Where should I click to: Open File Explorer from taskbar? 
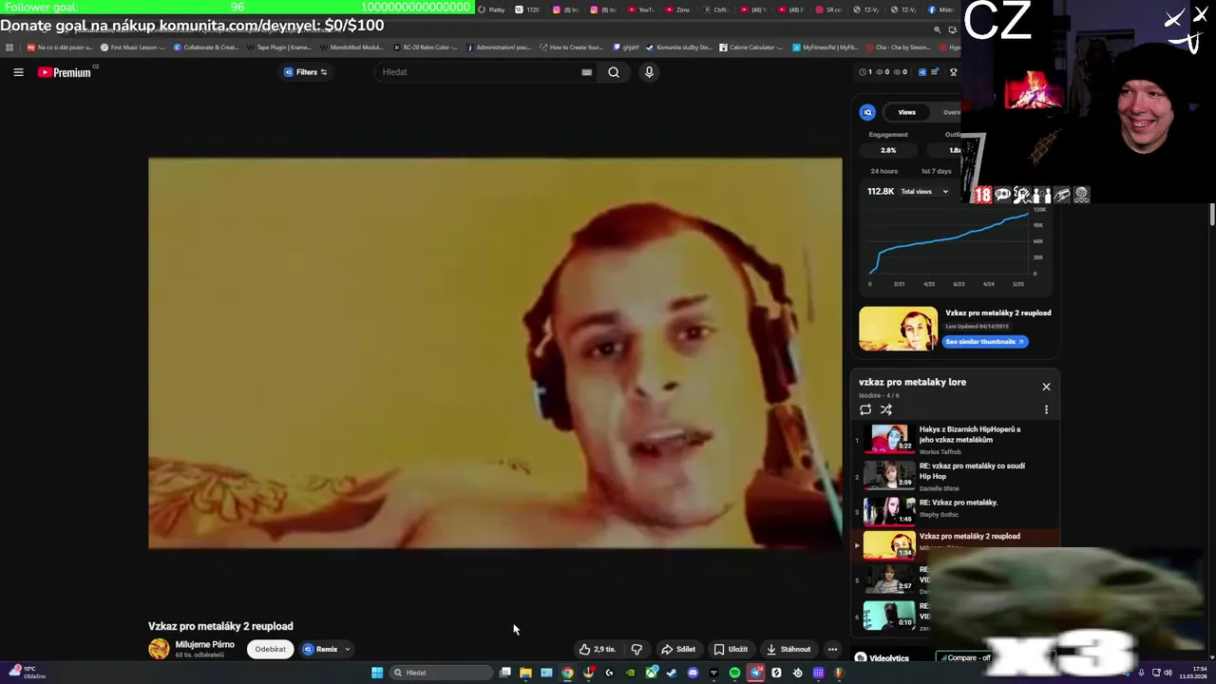(x=525, y=673)
